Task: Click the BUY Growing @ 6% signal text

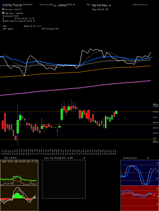Action: click(x=50, y=29)
